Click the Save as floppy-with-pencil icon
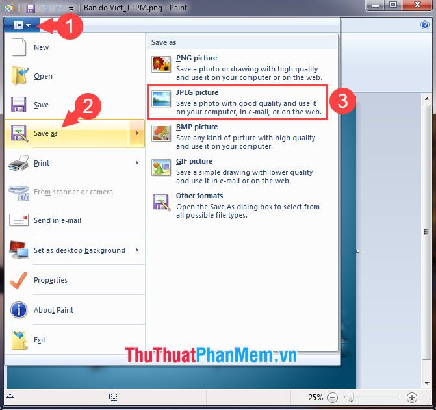The height and width of the screenshot is (410, 436). (19, 133)
